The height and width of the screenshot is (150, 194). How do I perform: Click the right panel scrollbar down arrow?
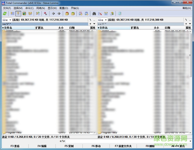pos(190,133)
